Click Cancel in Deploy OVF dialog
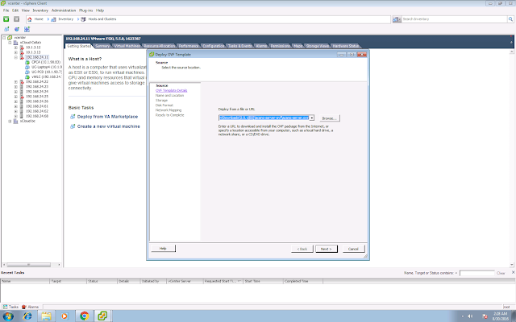 353,249
